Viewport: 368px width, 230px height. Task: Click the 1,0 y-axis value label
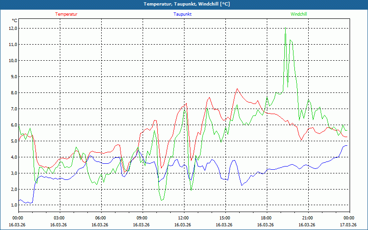click(13, 206)
